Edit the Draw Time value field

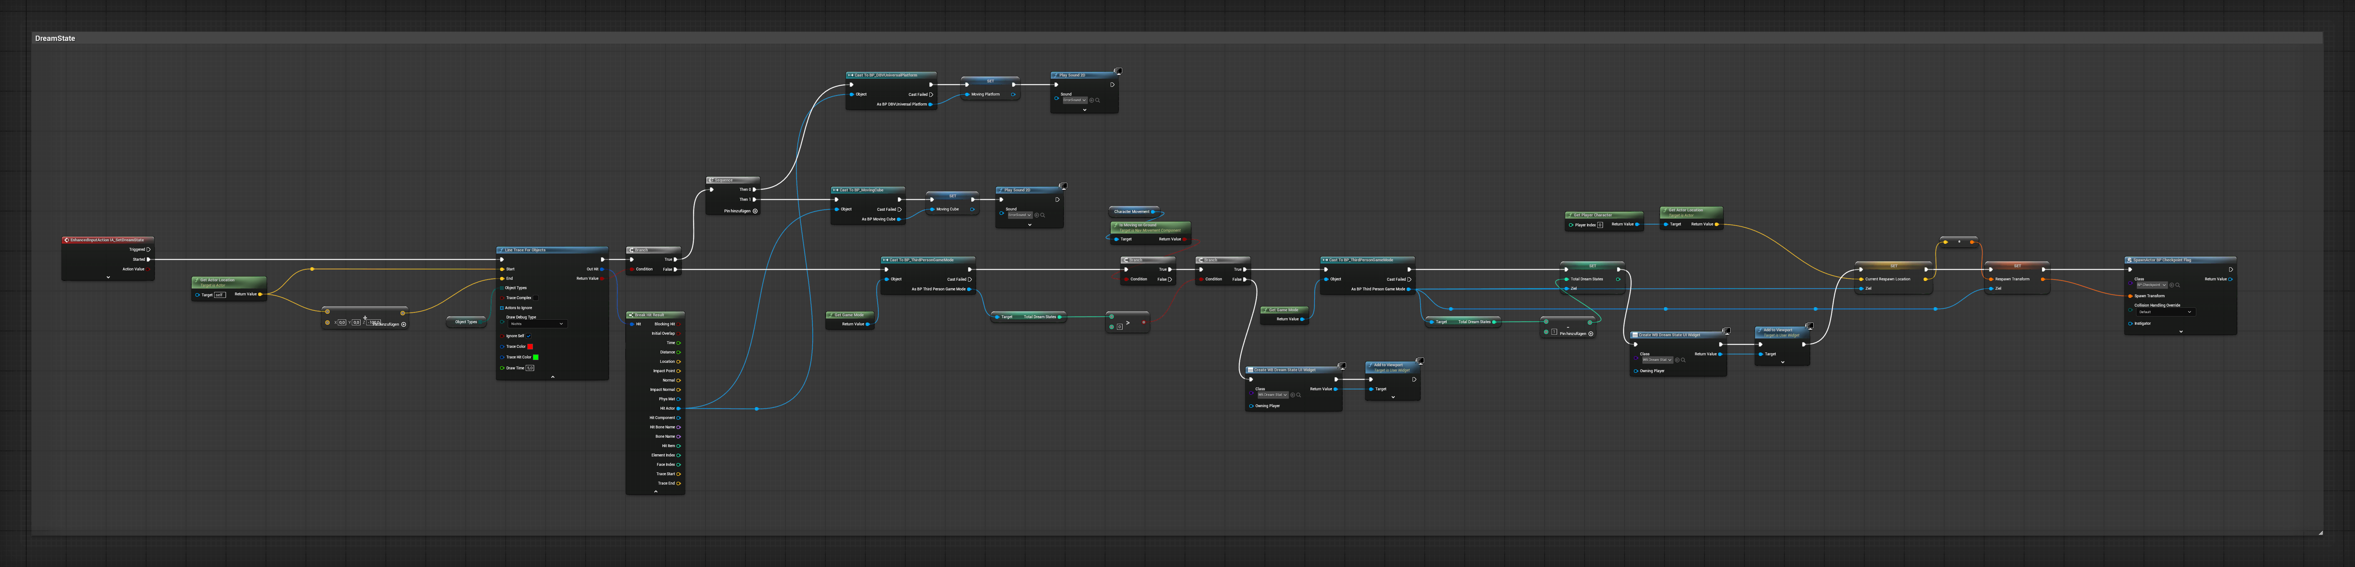click(530, 367)
